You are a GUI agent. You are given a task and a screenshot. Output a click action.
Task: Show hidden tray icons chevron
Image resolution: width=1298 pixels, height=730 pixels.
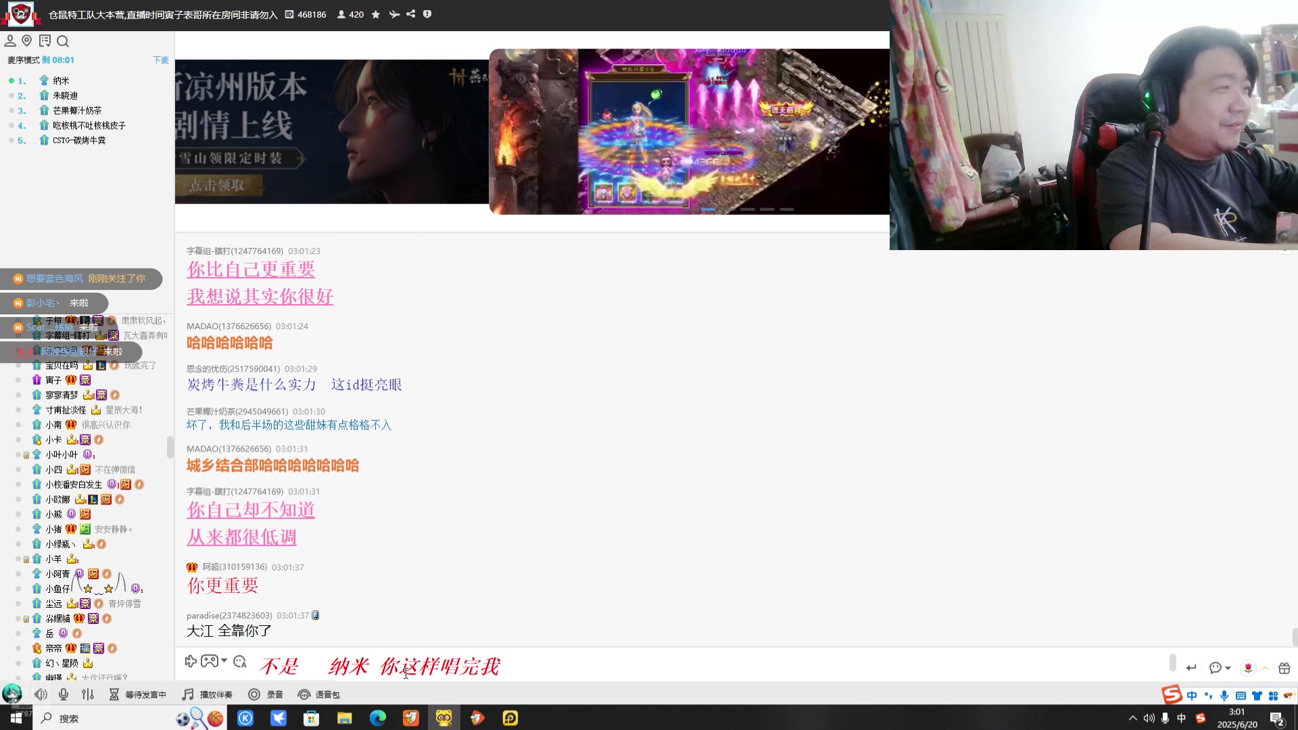coord(1133,718)
